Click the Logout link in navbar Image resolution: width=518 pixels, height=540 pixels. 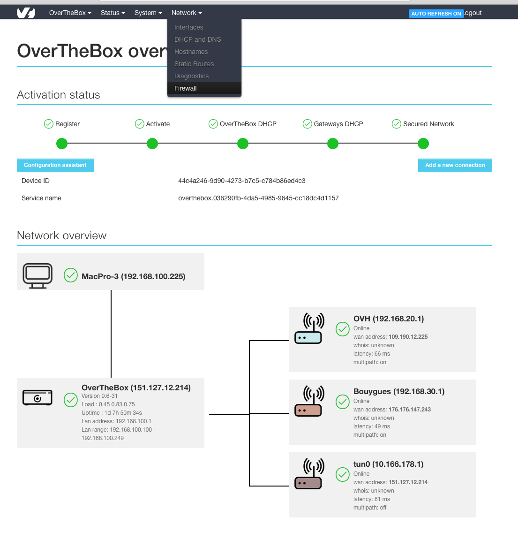473,13
